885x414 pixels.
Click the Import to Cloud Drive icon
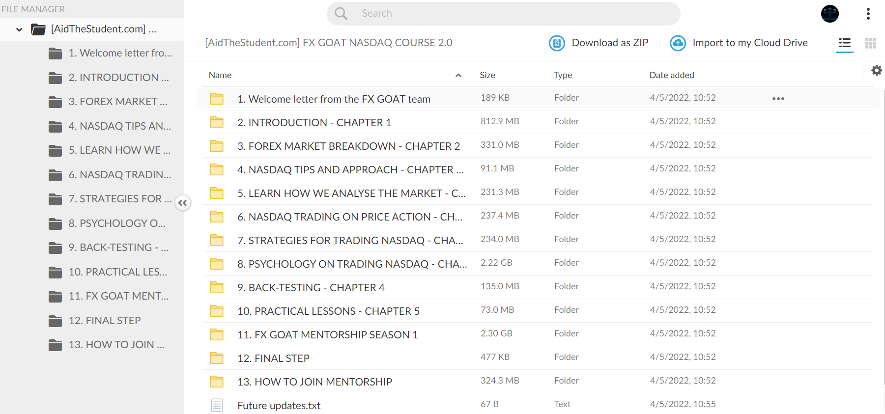click(x=678, y=43)
